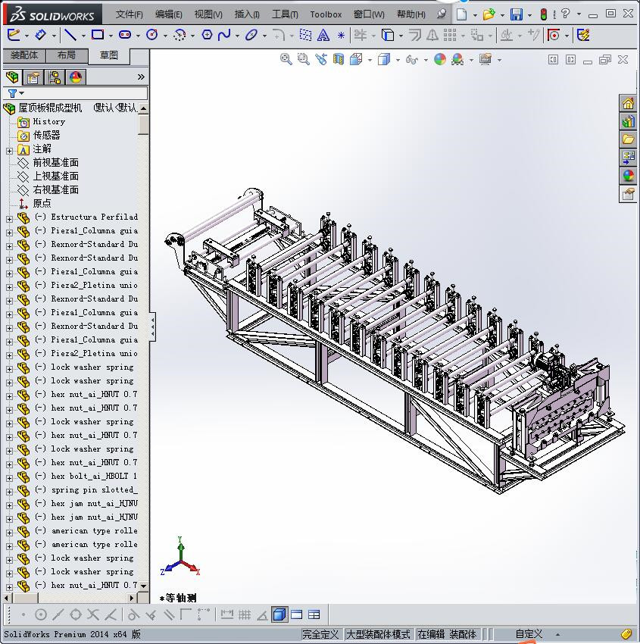Open the DisplayManager tab

(76, 77)
